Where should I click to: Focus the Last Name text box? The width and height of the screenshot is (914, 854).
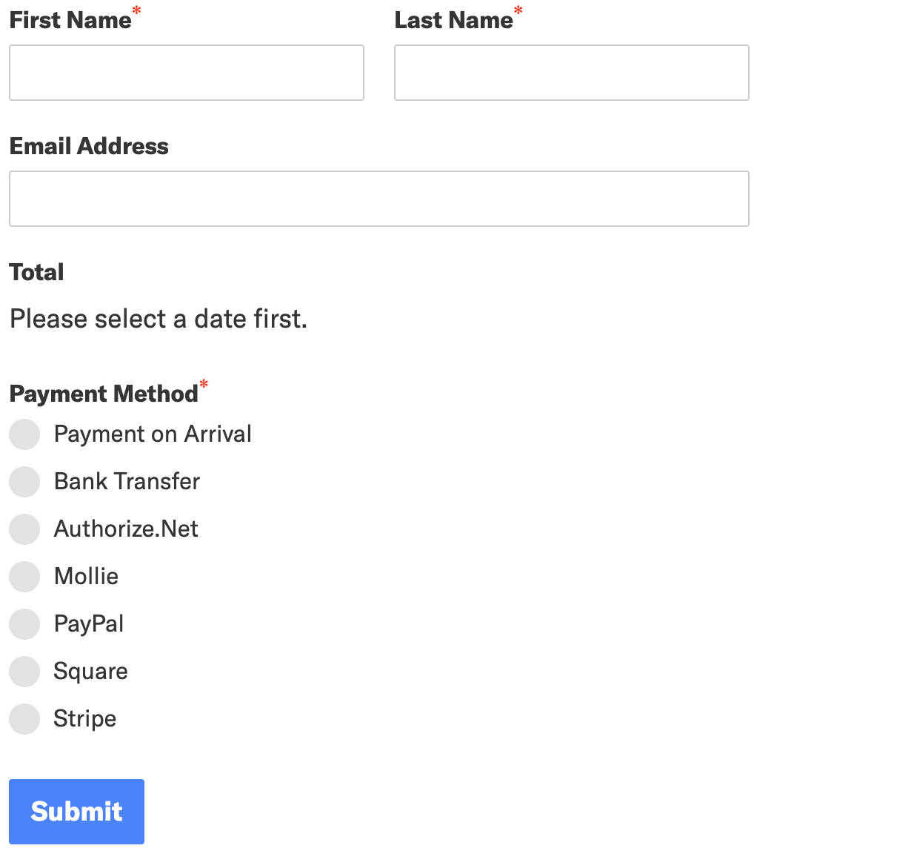pyautogui.click(x=572, y=73)
